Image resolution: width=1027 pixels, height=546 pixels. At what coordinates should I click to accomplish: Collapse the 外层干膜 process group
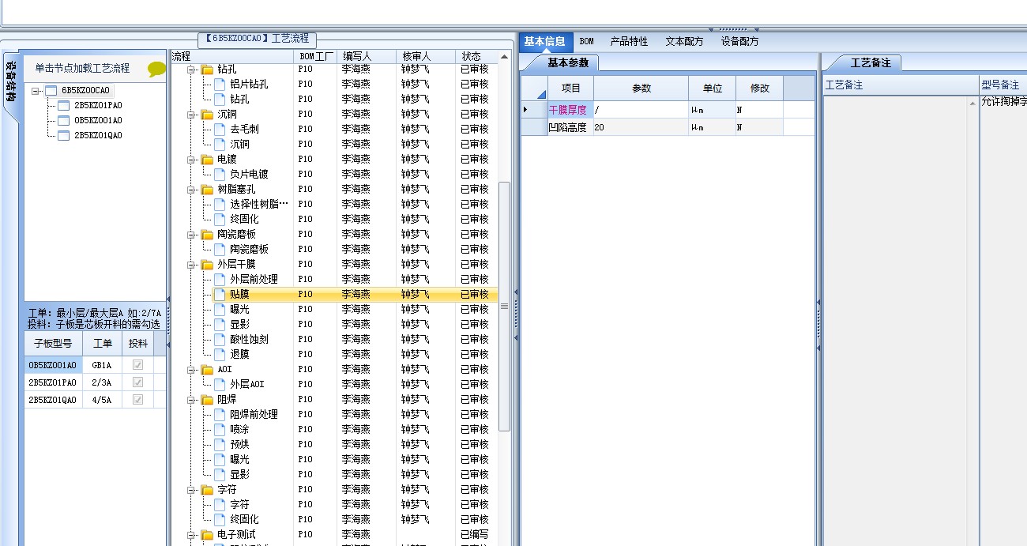(x=190, y=265)
